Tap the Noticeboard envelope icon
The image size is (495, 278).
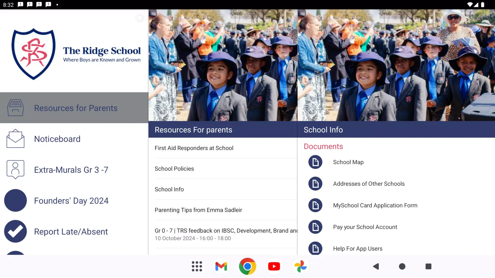click(x=15, y=139)
